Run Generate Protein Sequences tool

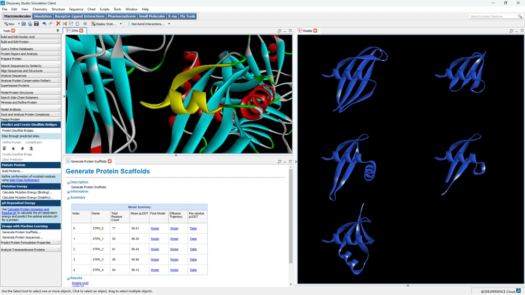pyautogui.click(x=22, y=238)
